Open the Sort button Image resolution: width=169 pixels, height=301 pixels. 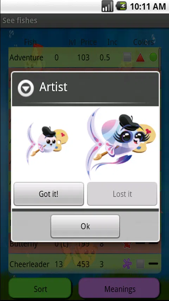coord(40,289)
